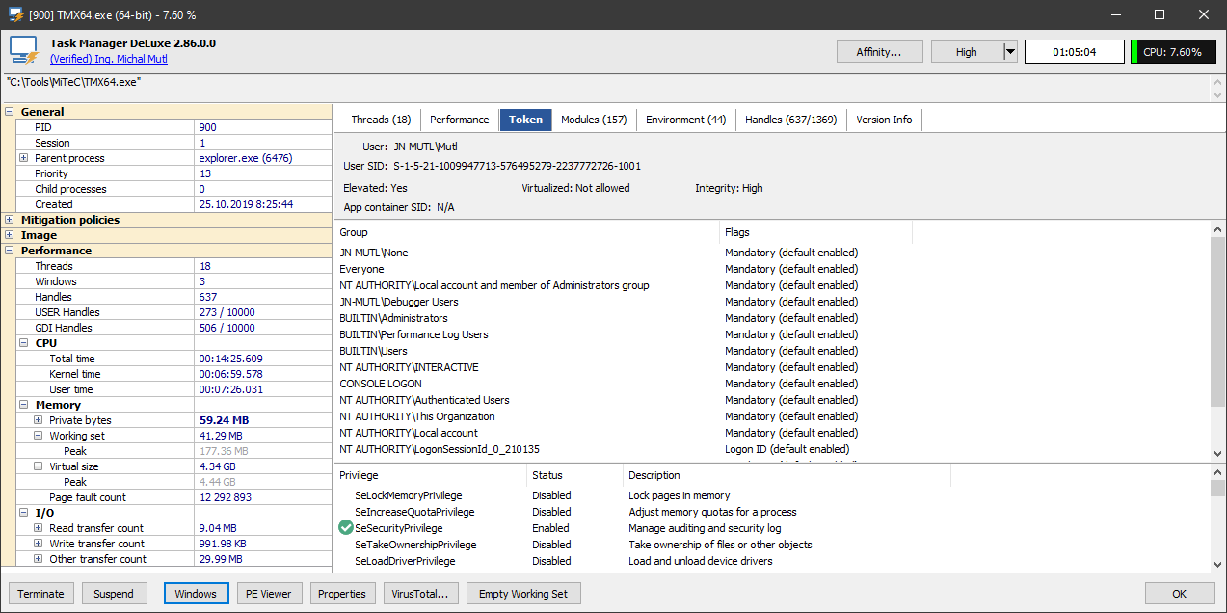This screenshot has height=613, width=1227.
Task: Collapse the General section
Action: 10,112
